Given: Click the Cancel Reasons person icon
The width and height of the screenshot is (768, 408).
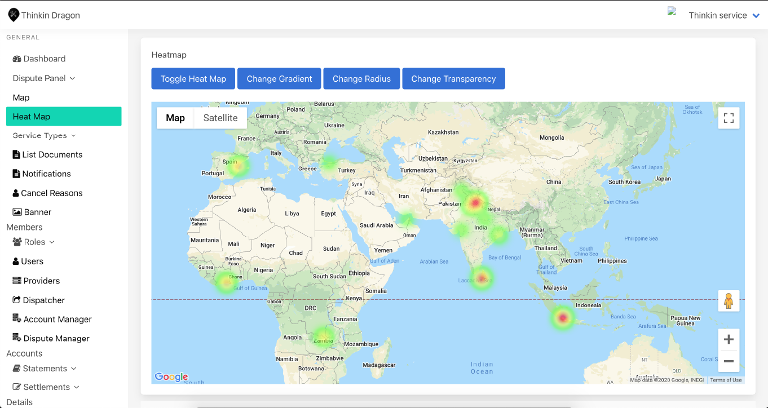Looking at the screenshot, I should click(16, 193).
